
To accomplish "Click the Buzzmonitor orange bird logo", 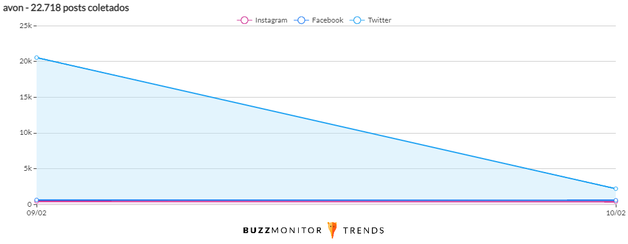I will coord(332,230).
